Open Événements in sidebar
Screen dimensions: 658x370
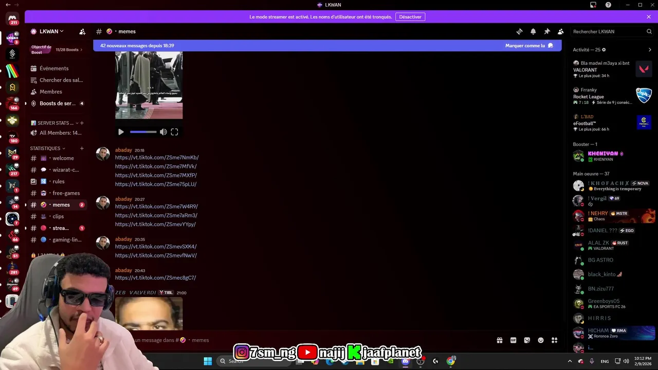click(x=57, y=68)
